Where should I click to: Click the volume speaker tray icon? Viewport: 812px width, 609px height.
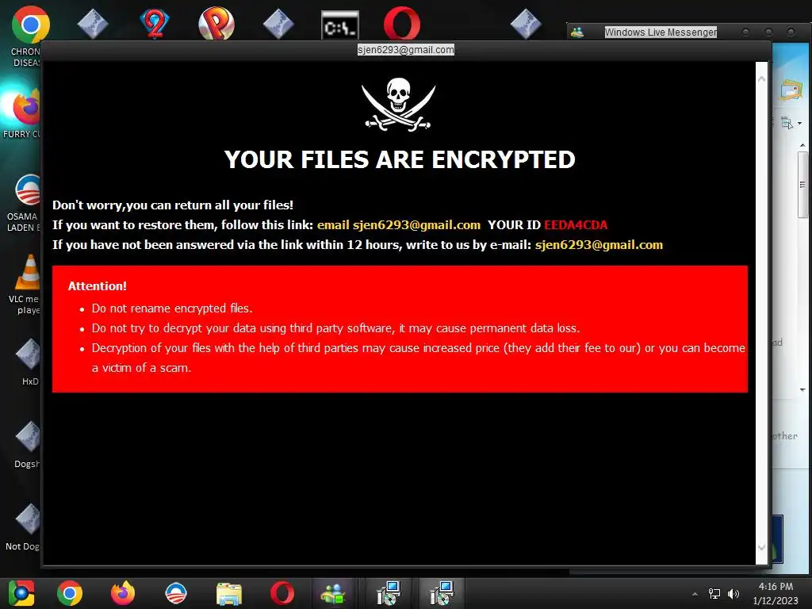pyautogui.click(x=733, y=594)
